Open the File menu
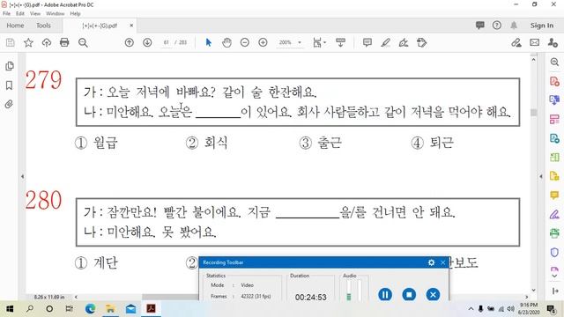This screenshot has width=564, height=317. pyautogui.click(x=6, y=14)
